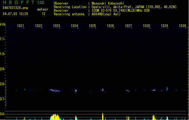The height and width of the screenshot is (120, 189).
Task: Click observer name Masayuki Kobayashi
Action: 108,3
